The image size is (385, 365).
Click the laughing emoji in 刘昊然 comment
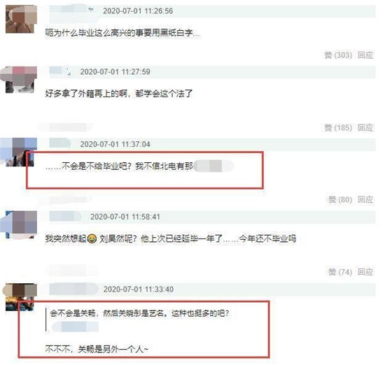[x=92, y=238]
